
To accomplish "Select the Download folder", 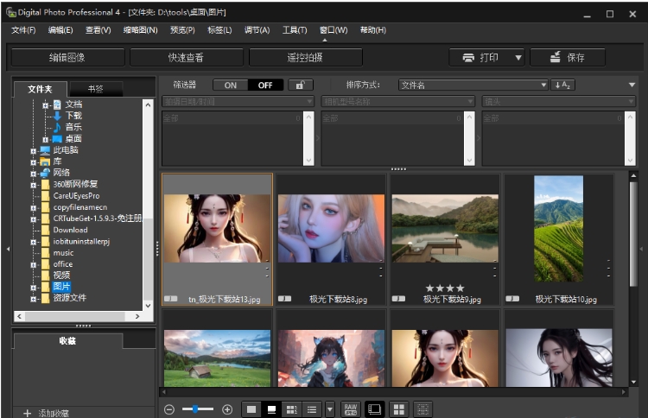I will pyautogui.click(x=70, y=230).
